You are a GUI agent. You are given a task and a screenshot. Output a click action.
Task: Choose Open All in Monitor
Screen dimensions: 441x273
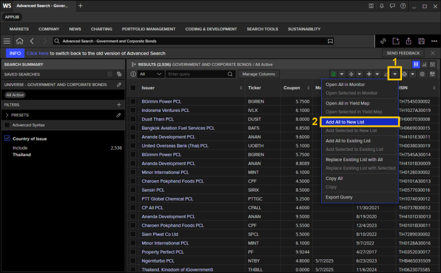coord(360,84)
